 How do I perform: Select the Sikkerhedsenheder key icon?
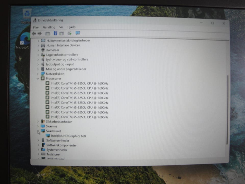click(43, 121)
